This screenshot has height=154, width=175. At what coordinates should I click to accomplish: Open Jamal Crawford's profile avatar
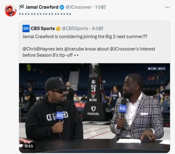click(x=10, y=10)
